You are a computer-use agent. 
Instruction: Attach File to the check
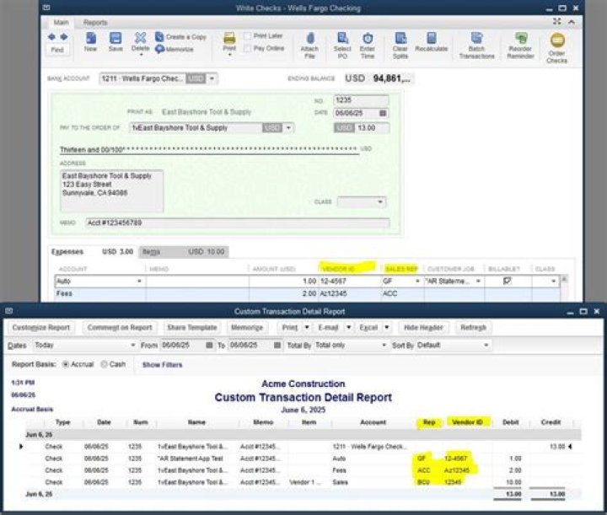[x=309, y=46]
